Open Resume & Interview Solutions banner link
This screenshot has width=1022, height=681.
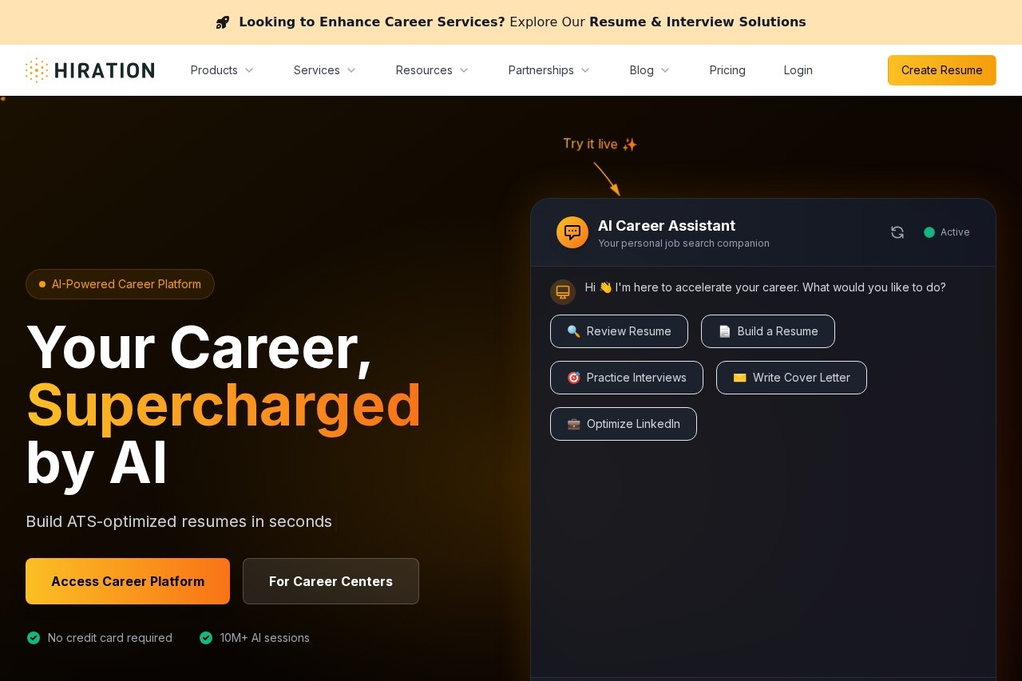tap(697, 22)
